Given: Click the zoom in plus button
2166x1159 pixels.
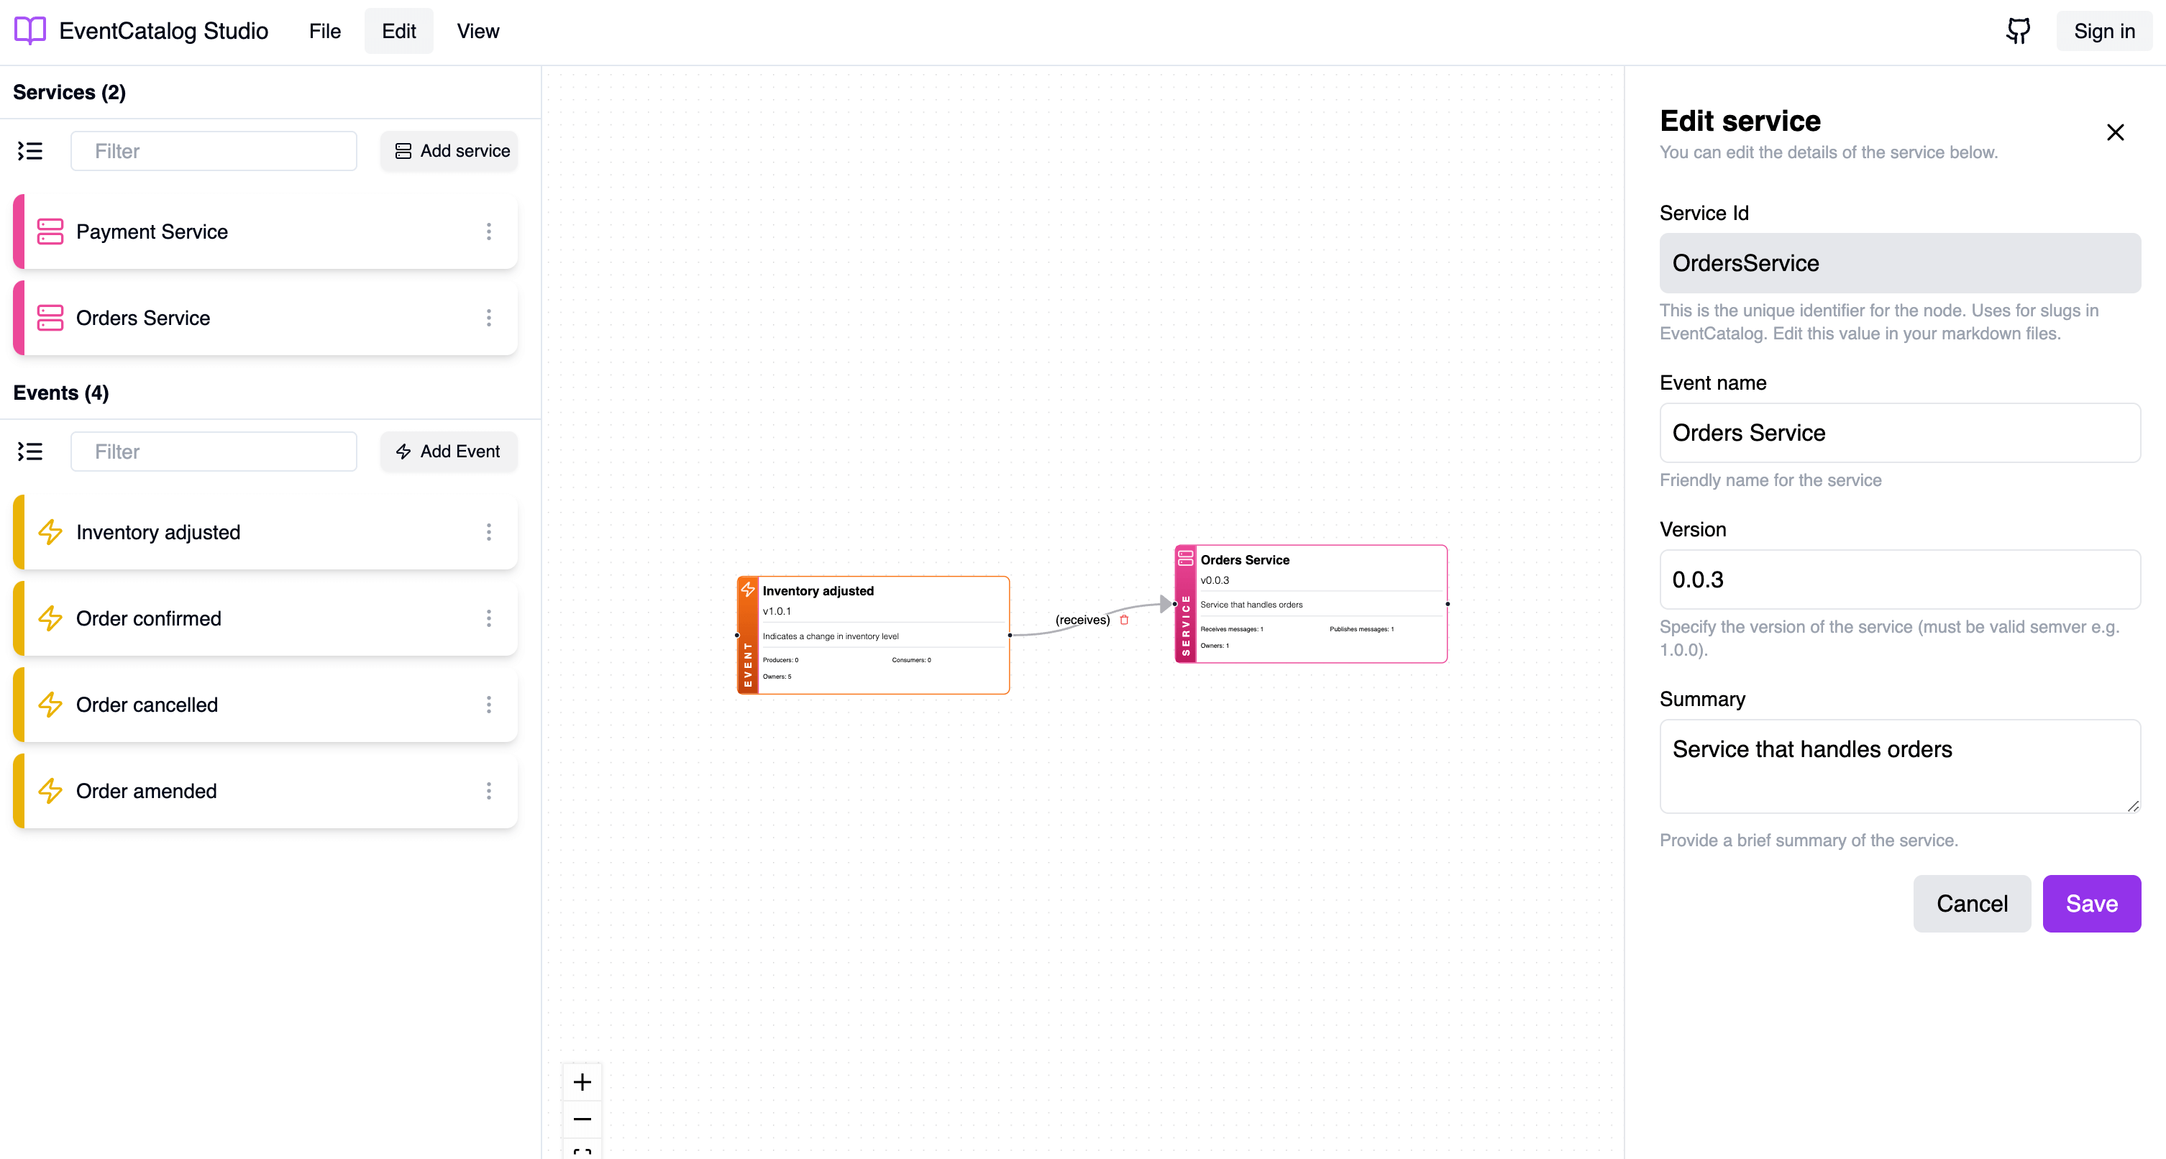Looking at the screenshot, I should (x=582, y=1083).
